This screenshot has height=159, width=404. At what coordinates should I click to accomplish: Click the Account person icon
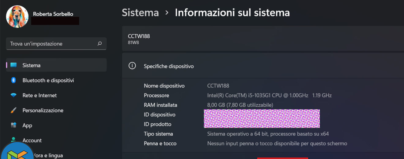pyautogui.click(x=13, y=139)
